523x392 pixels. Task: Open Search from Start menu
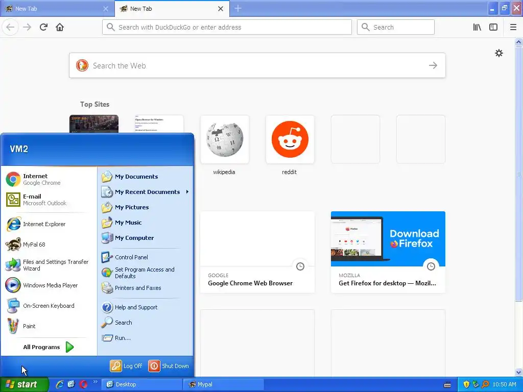coord(146,323)
